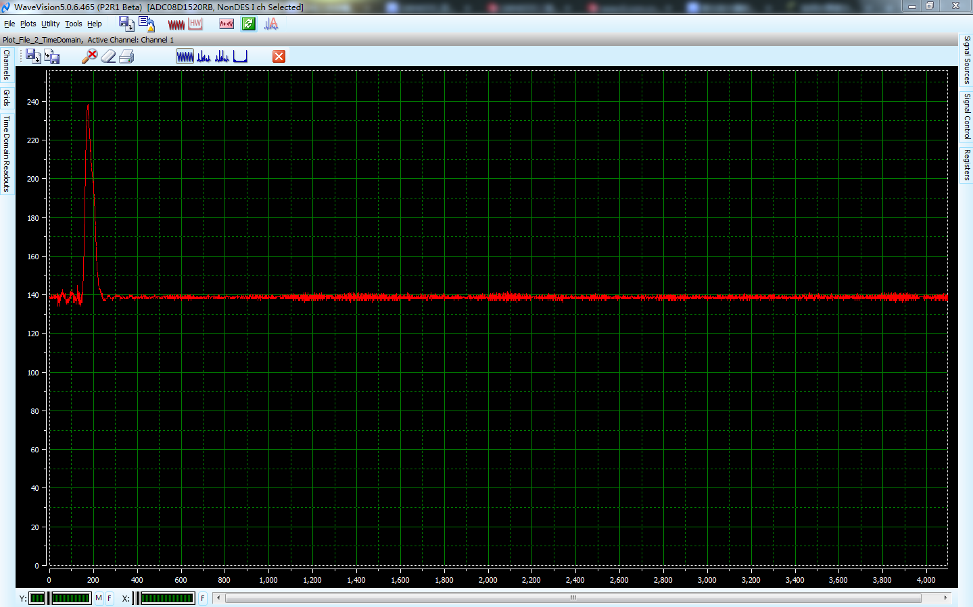
Task: Click the pink signal waveform icon
Action: 227,24
